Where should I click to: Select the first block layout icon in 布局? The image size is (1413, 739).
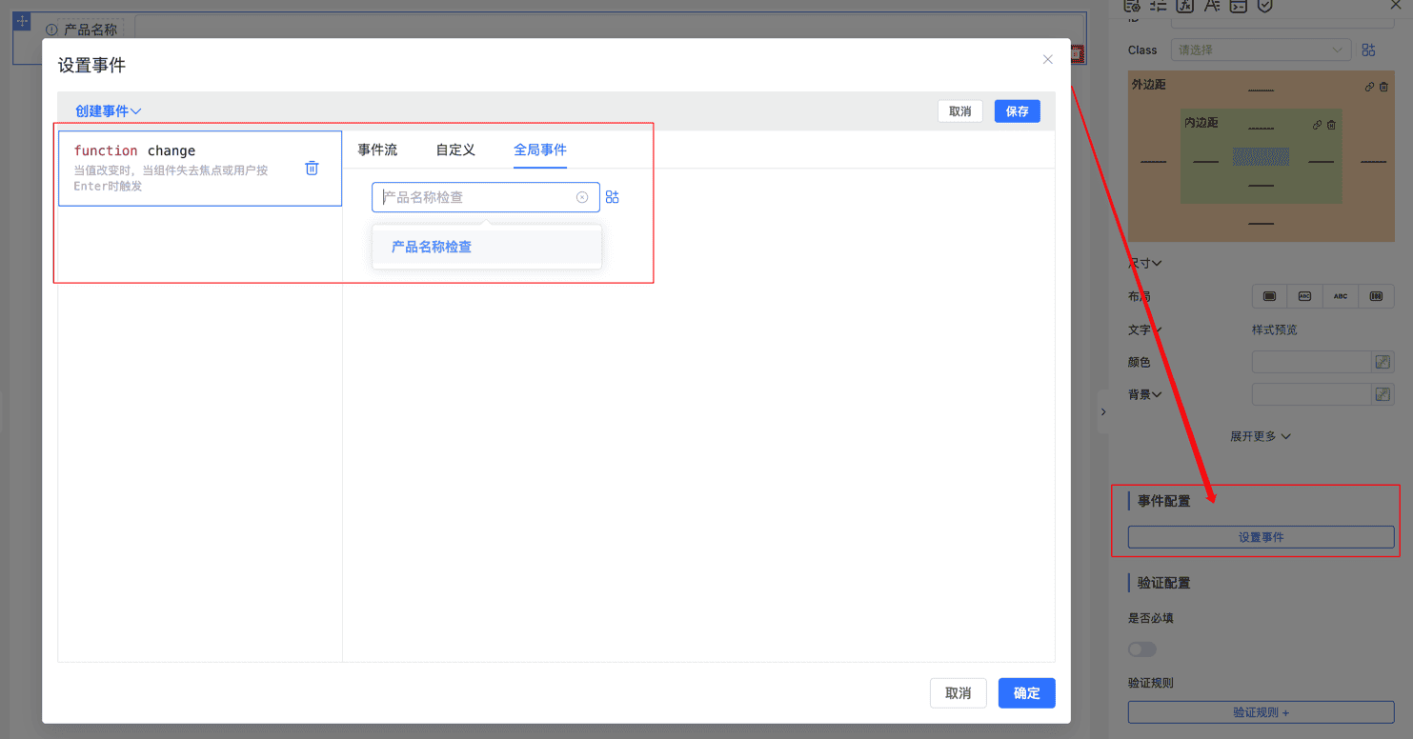pos(1269,296)
